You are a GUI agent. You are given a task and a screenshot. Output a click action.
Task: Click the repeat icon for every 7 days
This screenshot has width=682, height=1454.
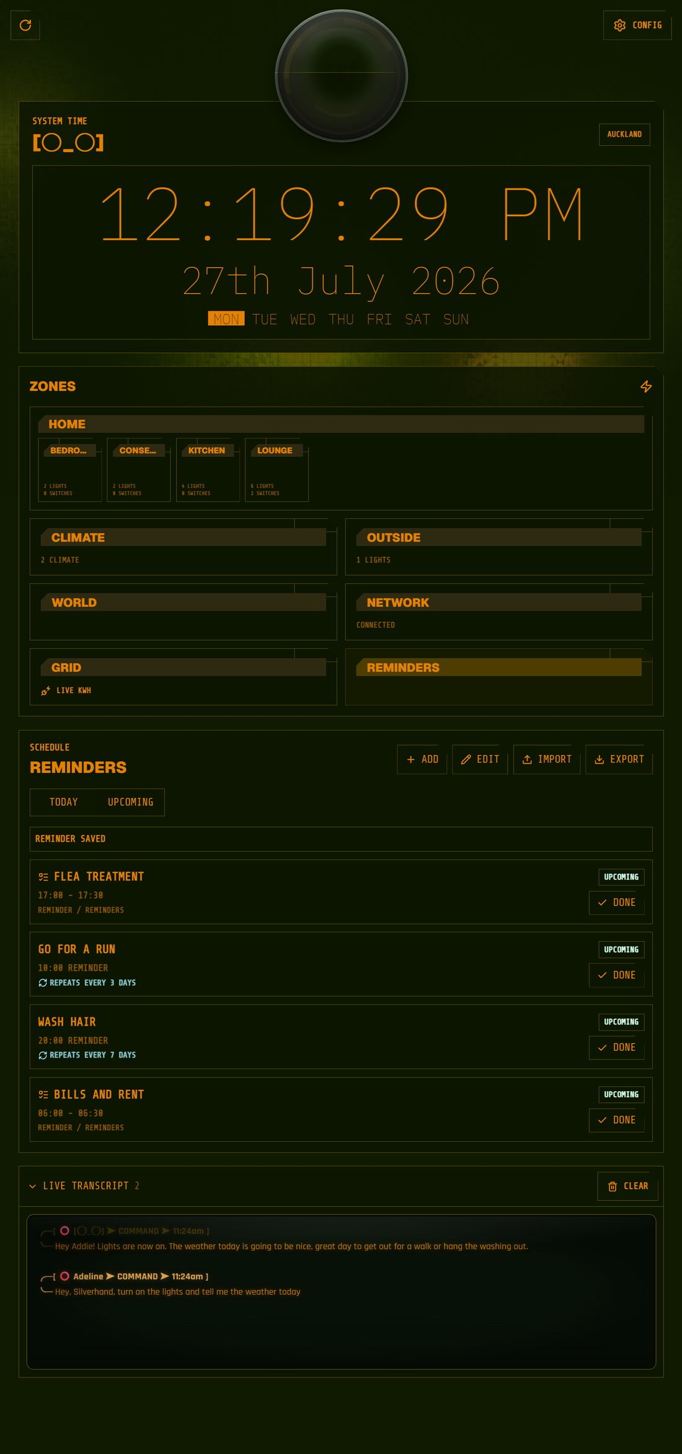[43, 1055]
